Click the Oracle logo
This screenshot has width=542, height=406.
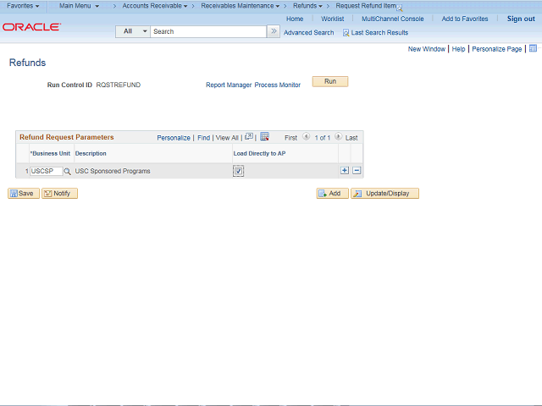coord(31,27)
